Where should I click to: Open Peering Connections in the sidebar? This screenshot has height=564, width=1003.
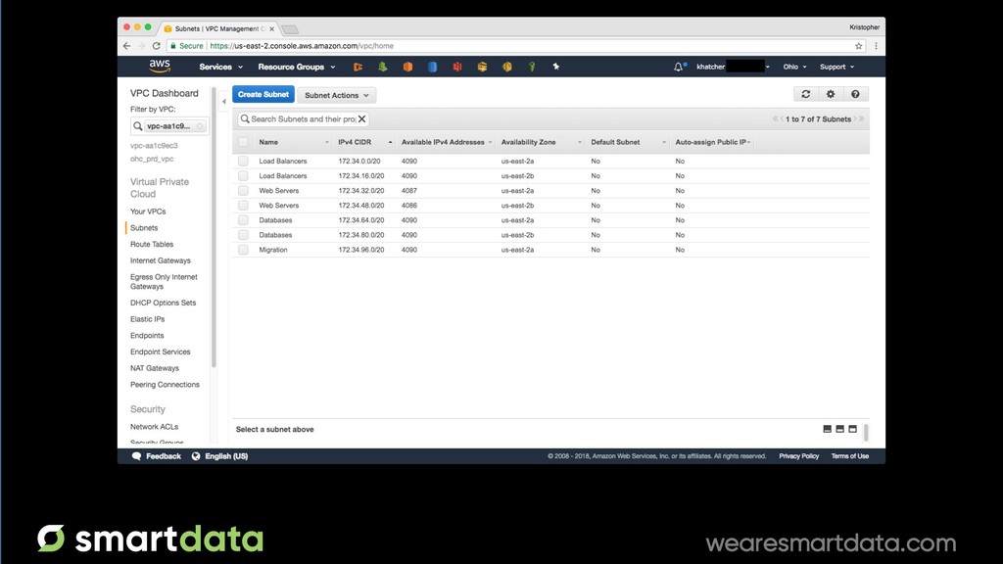coord(165,385)
